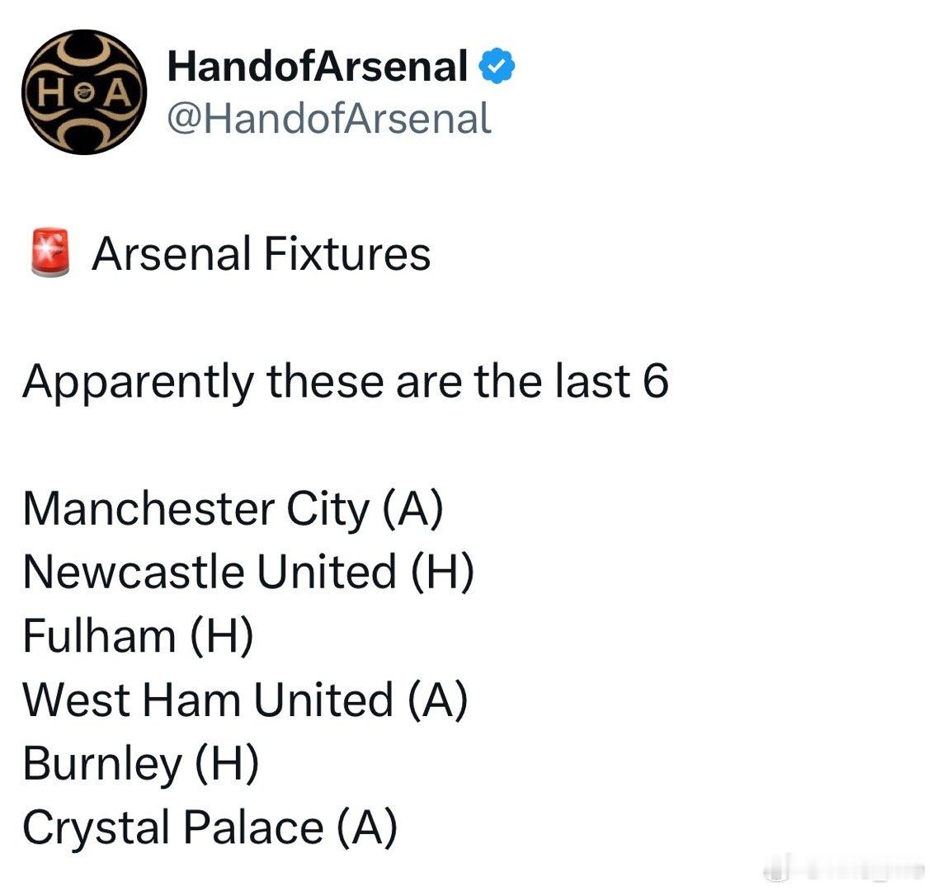The width and height of the screenshot is (933, 891).
Task: Open the @HandofArsenal handle link
Action: [x=329, y=118]
